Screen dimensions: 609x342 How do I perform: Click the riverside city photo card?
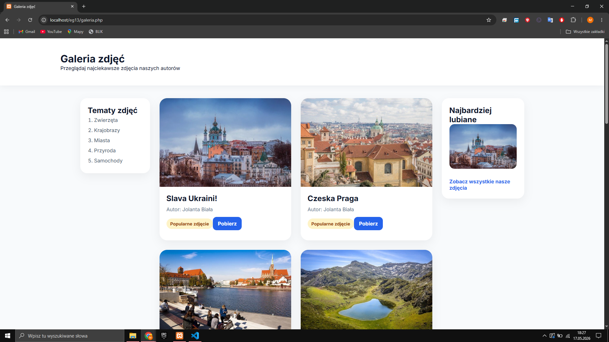[225, 289]
